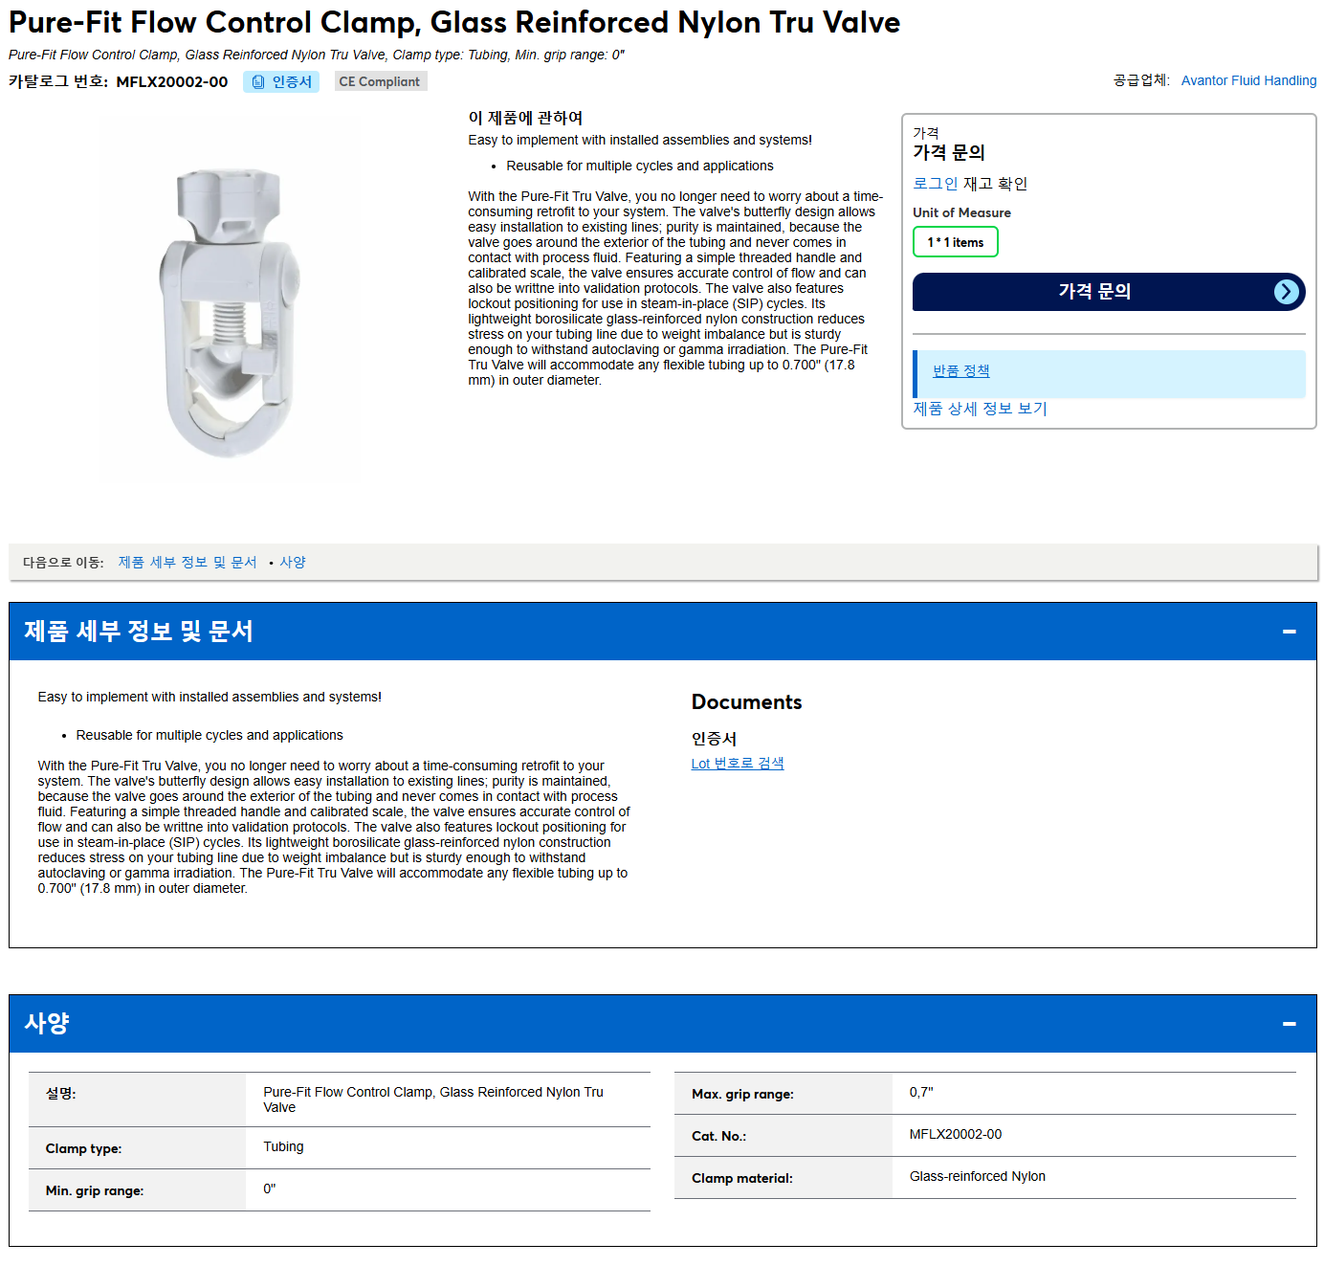Screen dimensions: 1324x1266
Task: Click the Min. grip range label
Action: click(x=95, y=1191)
